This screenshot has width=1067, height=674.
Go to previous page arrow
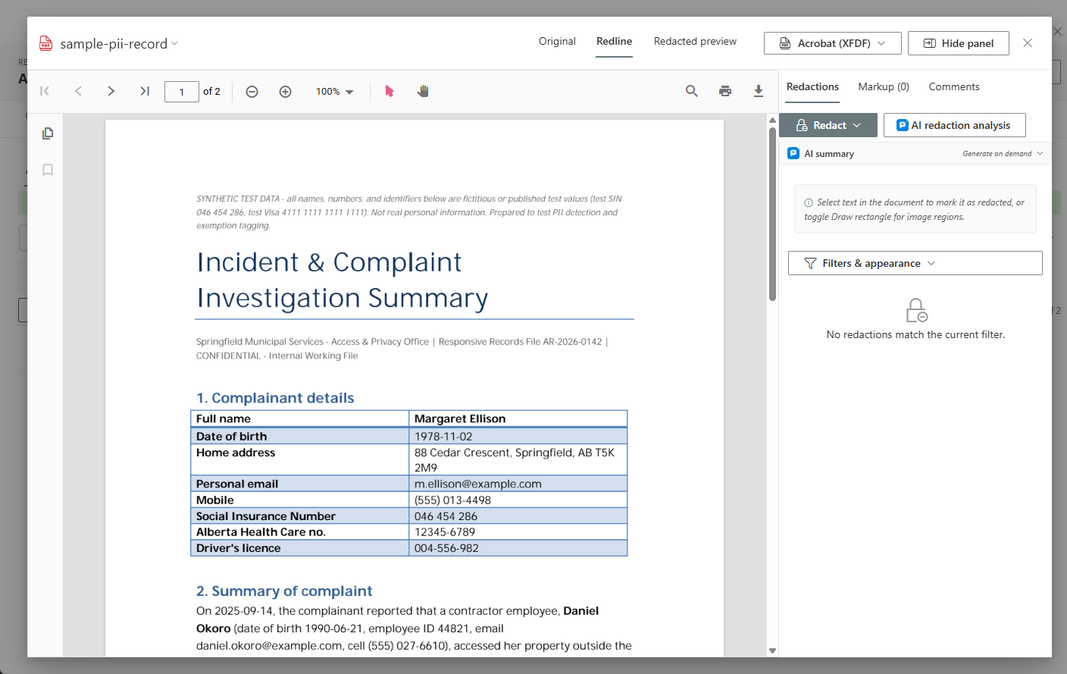pos(78,91)
